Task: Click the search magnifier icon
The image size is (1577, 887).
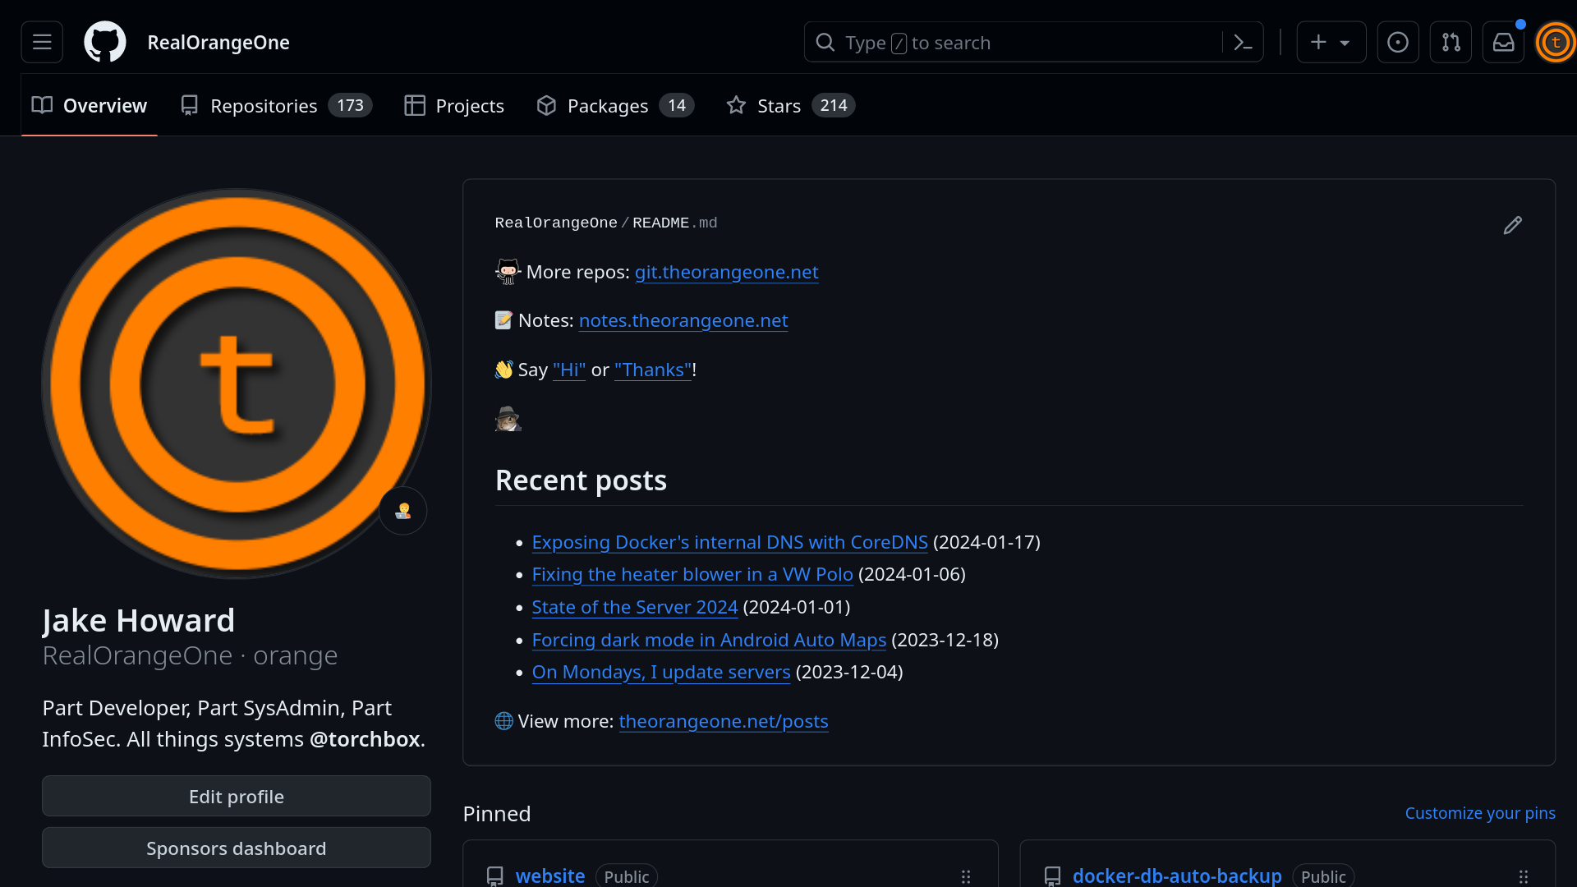Action: click(825, 43)
